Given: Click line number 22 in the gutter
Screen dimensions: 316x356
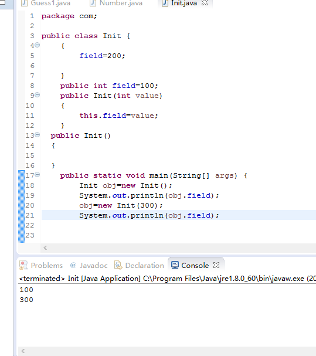Looking at the screenshot, I should [x=30, y=225].
